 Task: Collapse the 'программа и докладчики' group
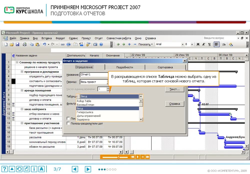point(22,72)
